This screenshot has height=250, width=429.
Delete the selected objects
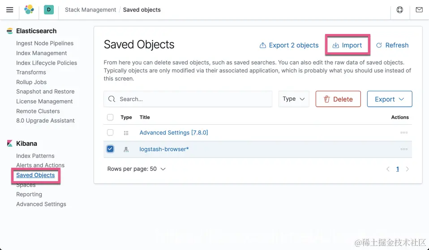[x=338, y=99]
